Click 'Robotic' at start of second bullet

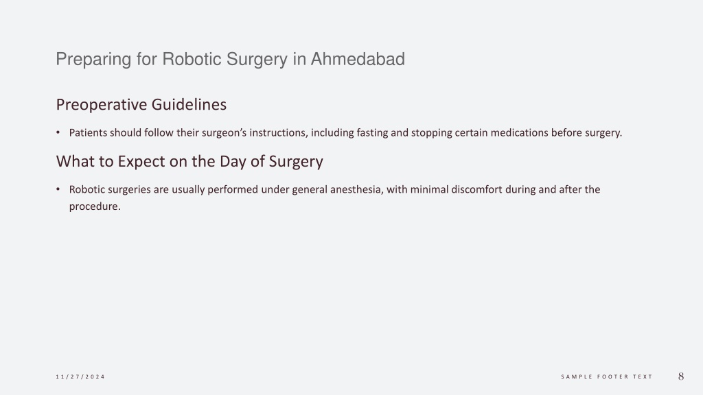point(87,189)
